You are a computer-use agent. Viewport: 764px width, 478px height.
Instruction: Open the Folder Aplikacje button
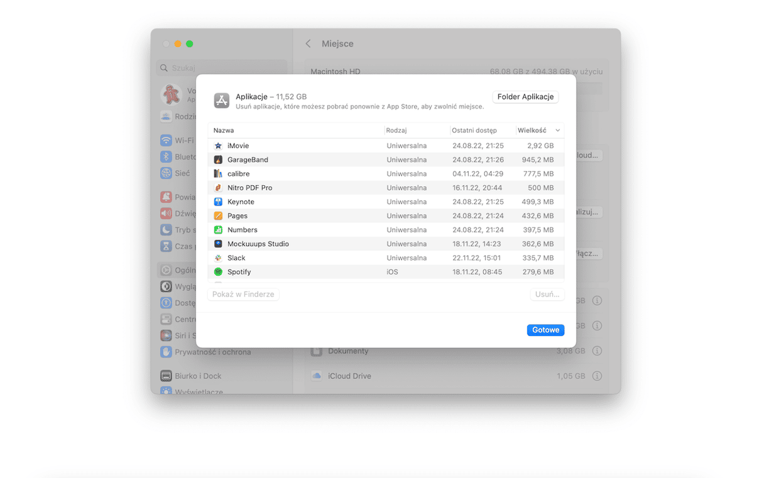pyautogui.click(x=525, y=97)
